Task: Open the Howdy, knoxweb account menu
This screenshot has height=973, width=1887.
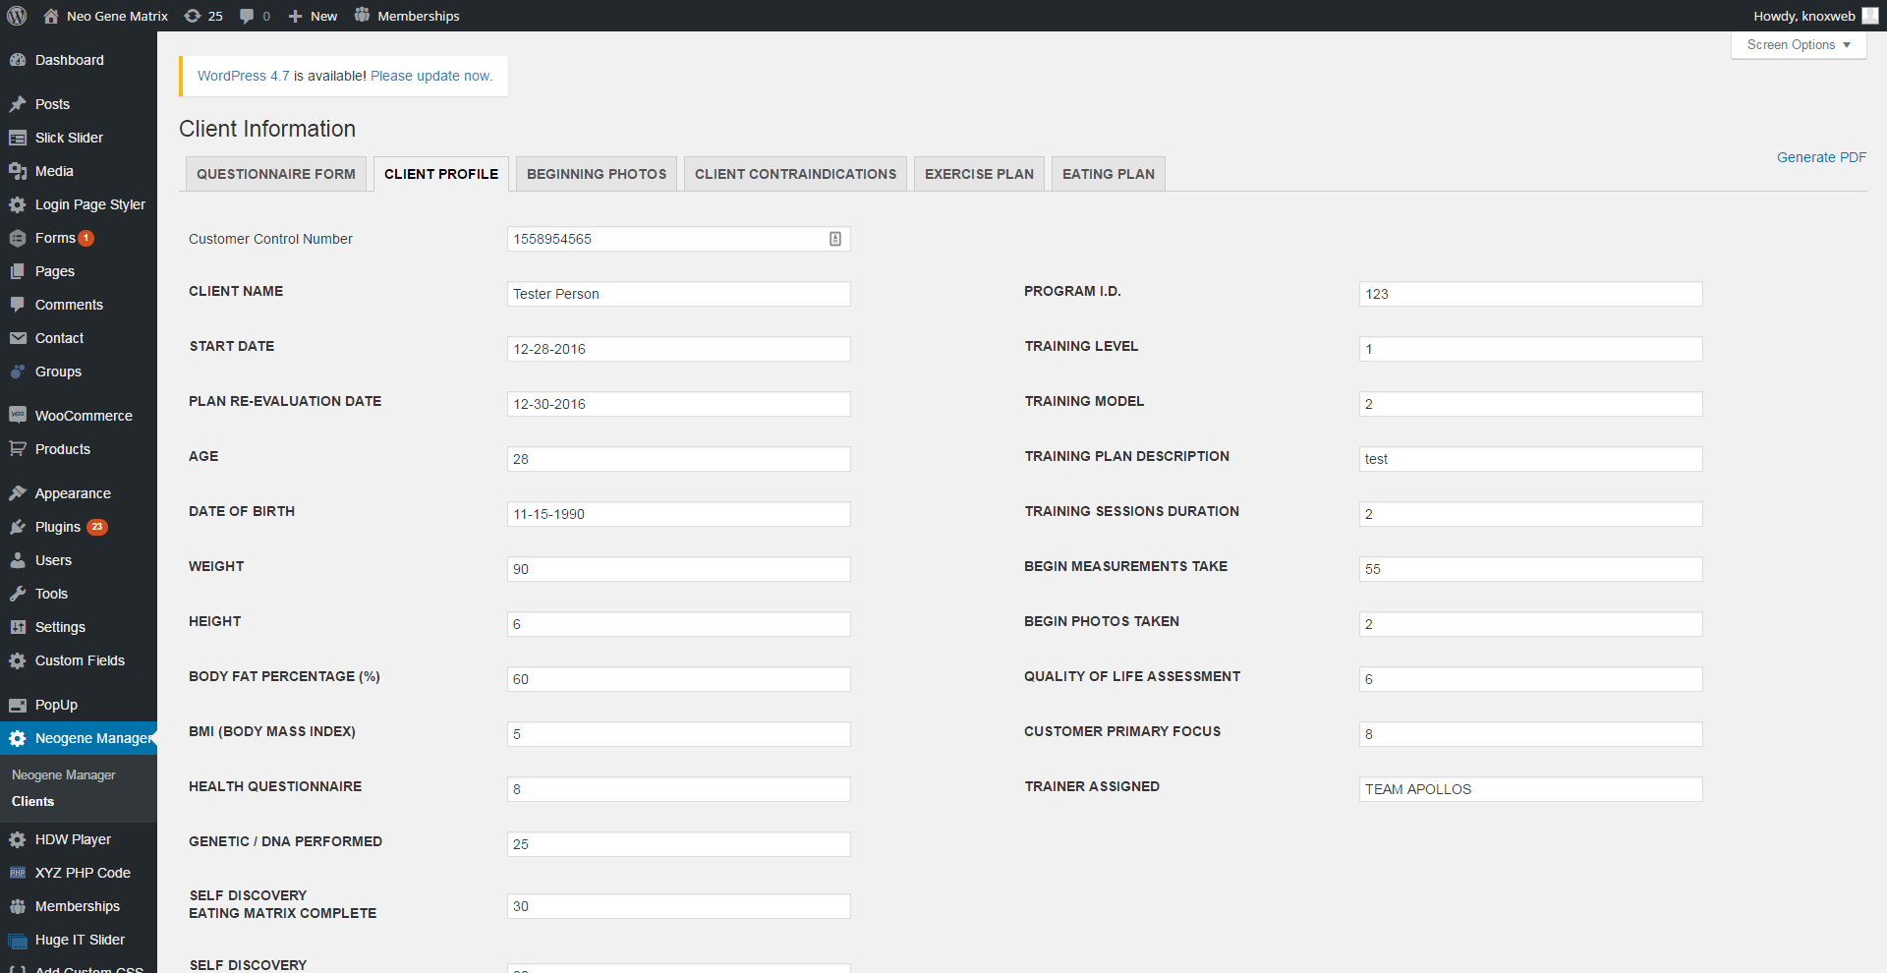Action: (x=1813, y=16)
